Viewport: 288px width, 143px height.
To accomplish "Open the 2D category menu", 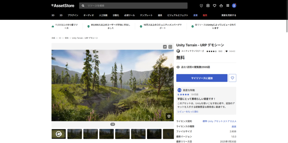I will (61, 15).
